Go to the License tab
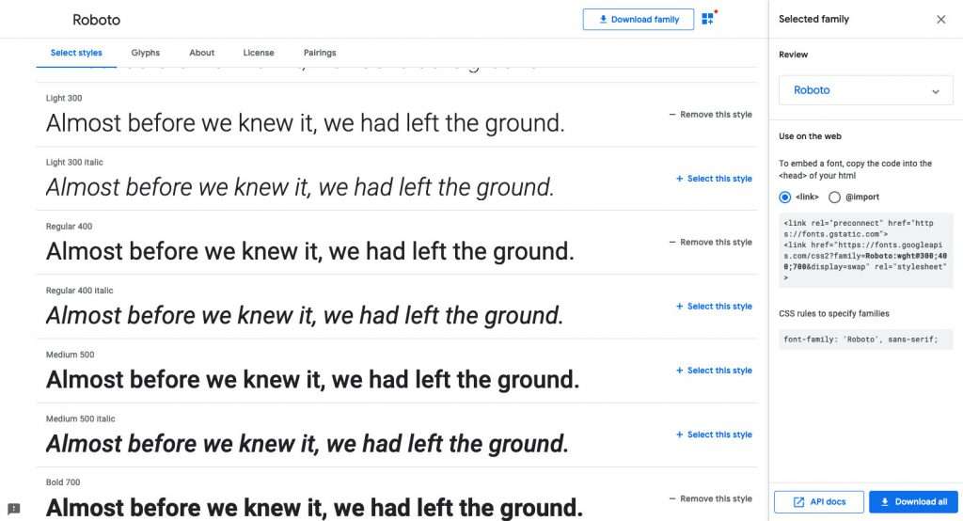 tap(259, 53)
